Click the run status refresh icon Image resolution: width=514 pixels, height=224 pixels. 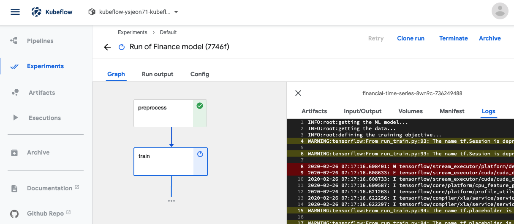[x=122, y=47]
